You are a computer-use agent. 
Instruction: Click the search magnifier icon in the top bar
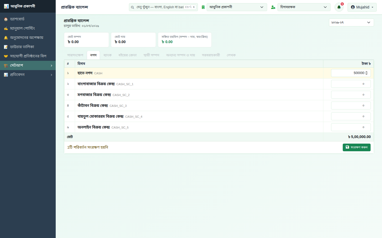(132, 7)
